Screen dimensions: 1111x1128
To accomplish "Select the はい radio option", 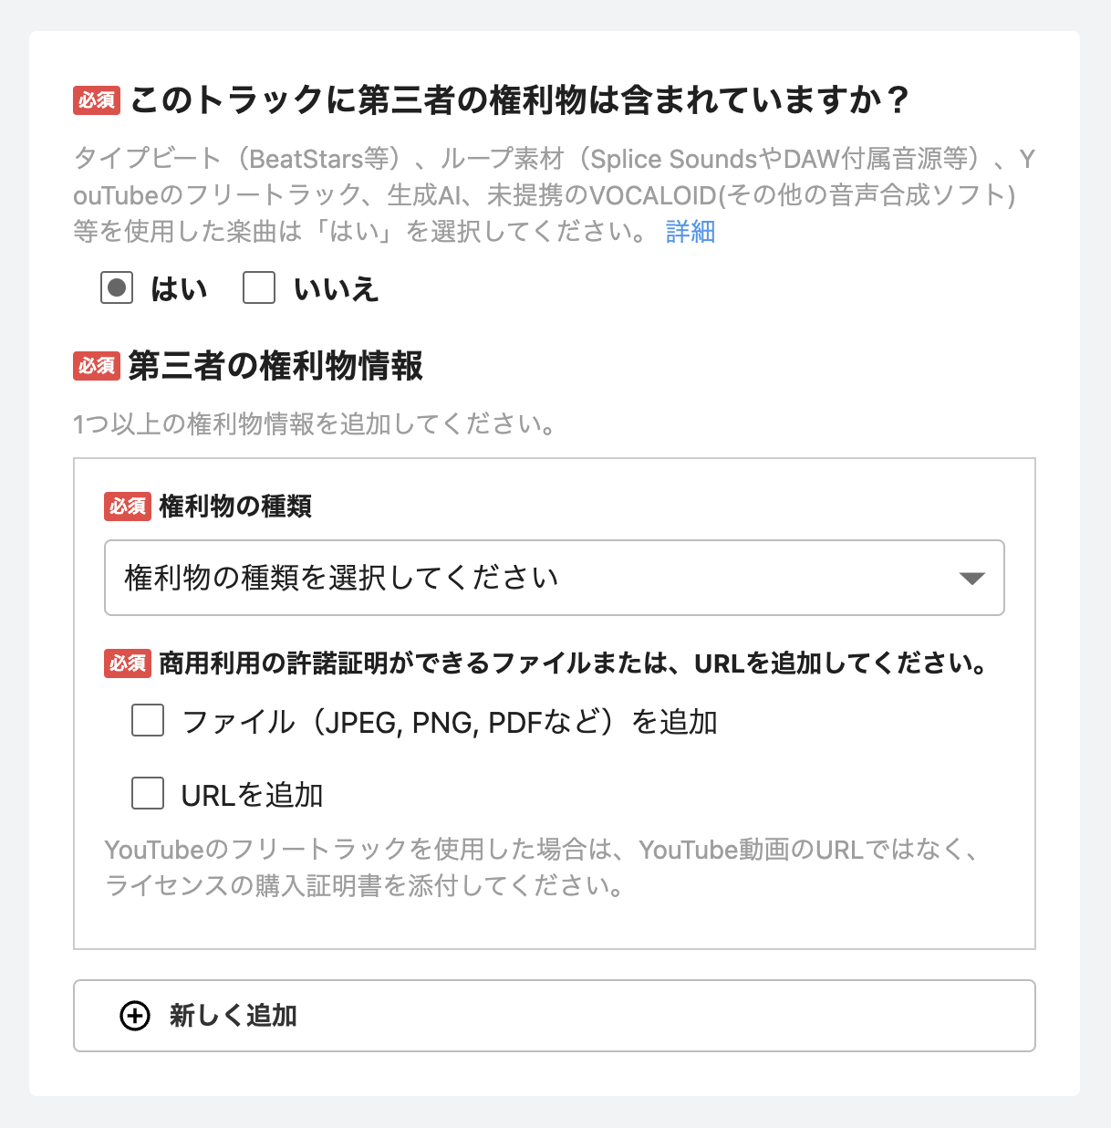I will coord(117,288).
